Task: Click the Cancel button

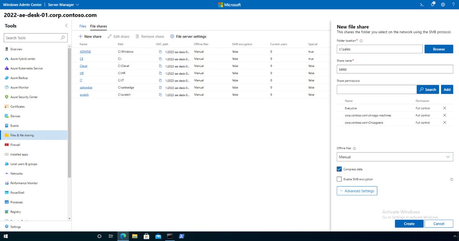Action: [439, 224]
